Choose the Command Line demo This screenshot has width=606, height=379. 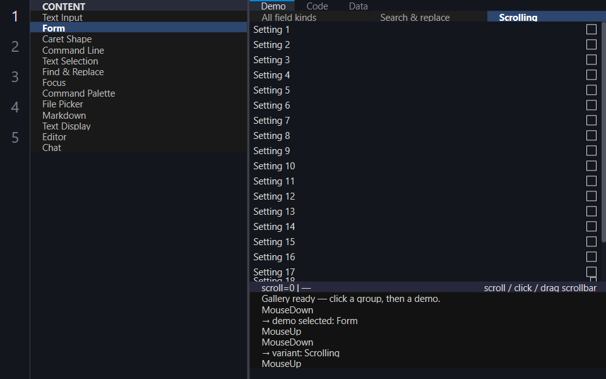point(138,51)
